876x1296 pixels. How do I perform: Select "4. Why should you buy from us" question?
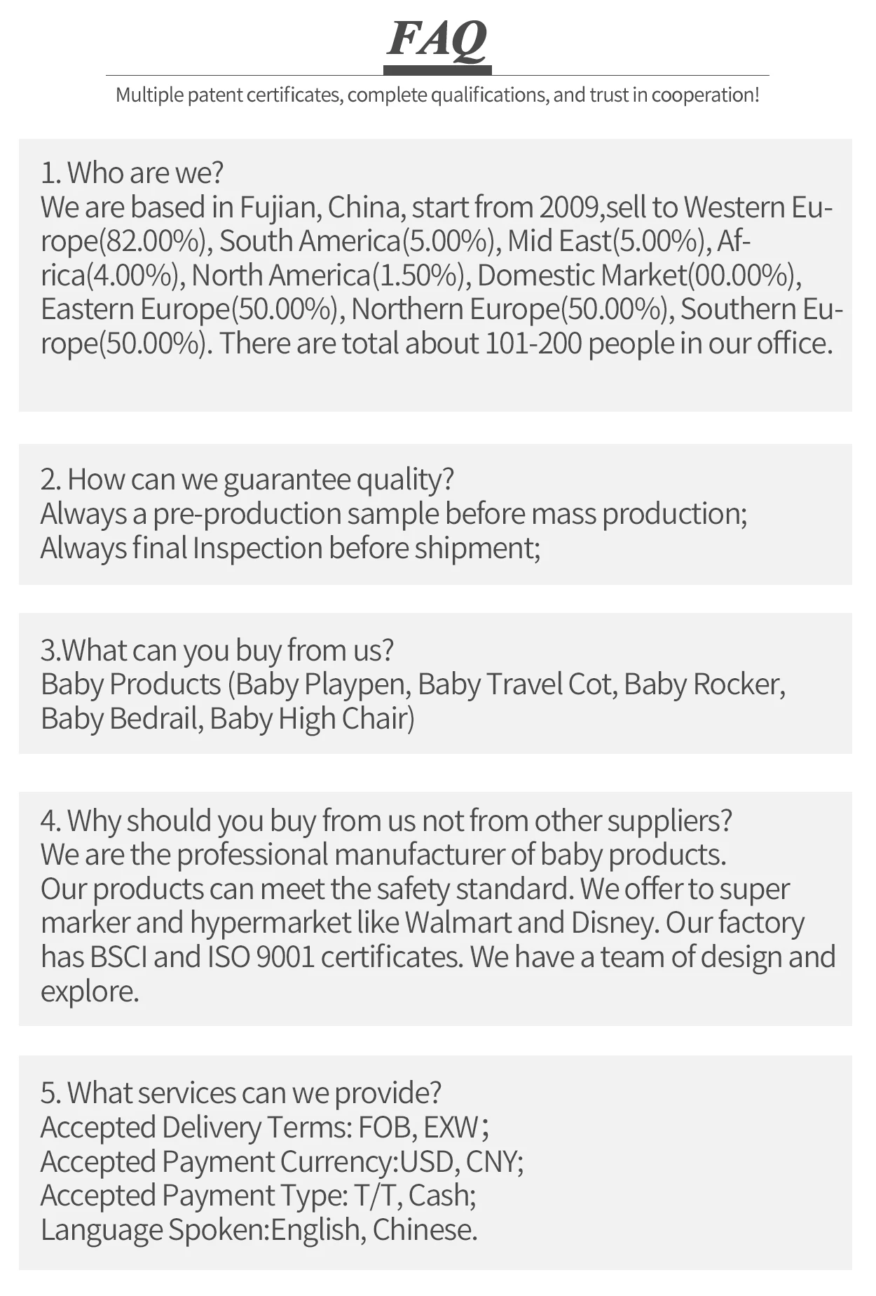coord(386,821)
